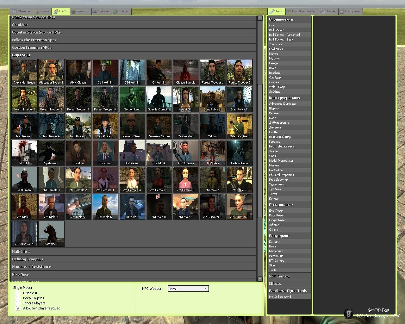Choose the Weld - Easy tool
Viewport: 405px width, 324px height.
click(x=290, y=87)
